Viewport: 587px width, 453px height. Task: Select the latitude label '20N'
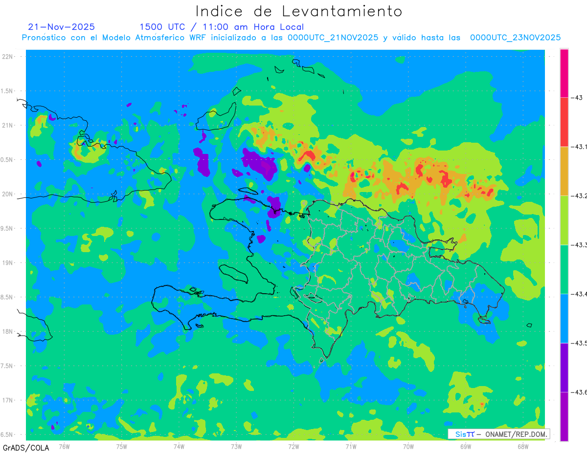pos(7,194)
